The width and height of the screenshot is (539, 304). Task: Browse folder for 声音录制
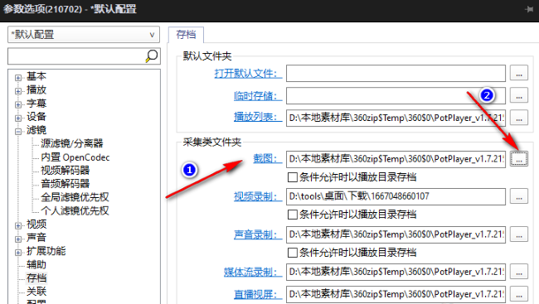coord(519,234)
